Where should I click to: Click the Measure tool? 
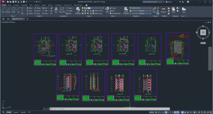(164, 10)
